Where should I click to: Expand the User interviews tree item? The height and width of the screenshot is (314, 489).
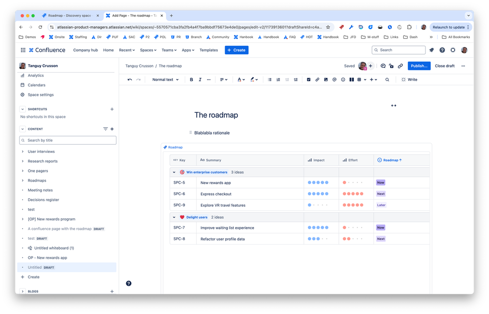coord(23,151)
